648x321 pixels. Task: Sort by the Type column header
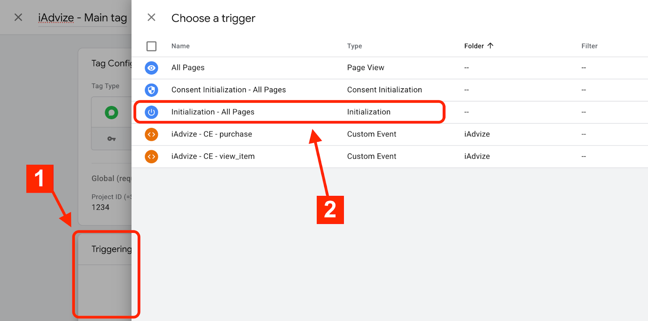(x=354, y=46)
